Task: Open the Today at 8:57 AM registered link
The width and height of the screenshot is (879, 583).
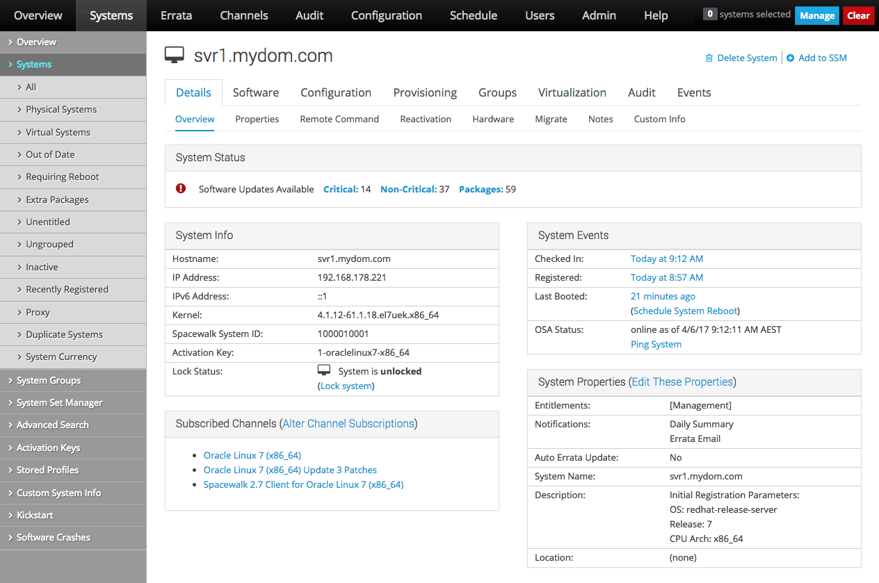Action: [x=667, y=277]
